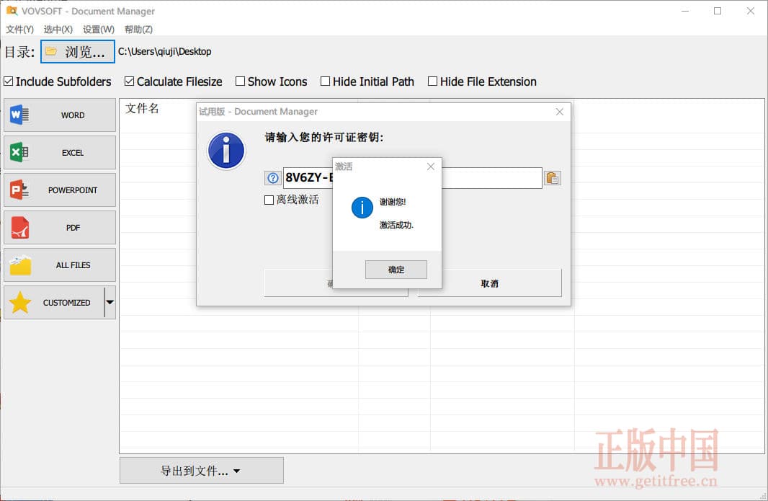Maximize the Document Manager window
This screenshot has width=768, height=501.
coord(718,11)
